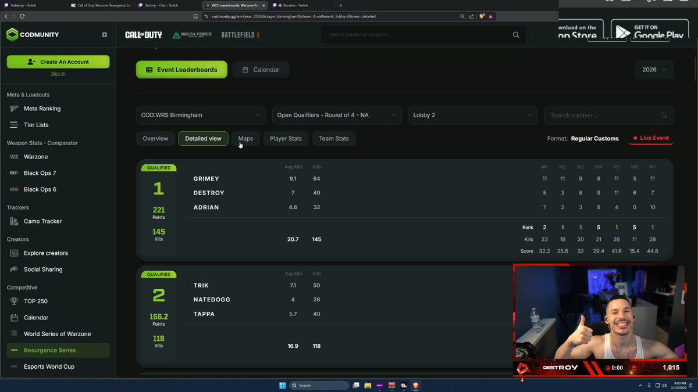Open Meta Ranking in the sidebar
The height and width of the screenshot is (392, 698).
42,109
